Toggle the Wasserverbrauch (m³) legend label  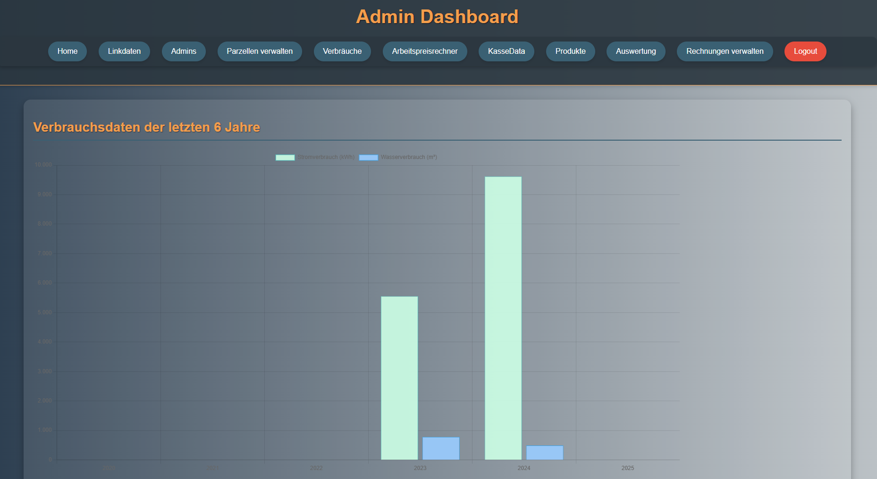tap(409, 157)
